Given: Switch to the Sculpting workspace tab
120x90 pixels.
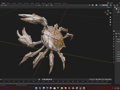Looking at the screenshot, I should pyautogui.click(x=14, y=3).
